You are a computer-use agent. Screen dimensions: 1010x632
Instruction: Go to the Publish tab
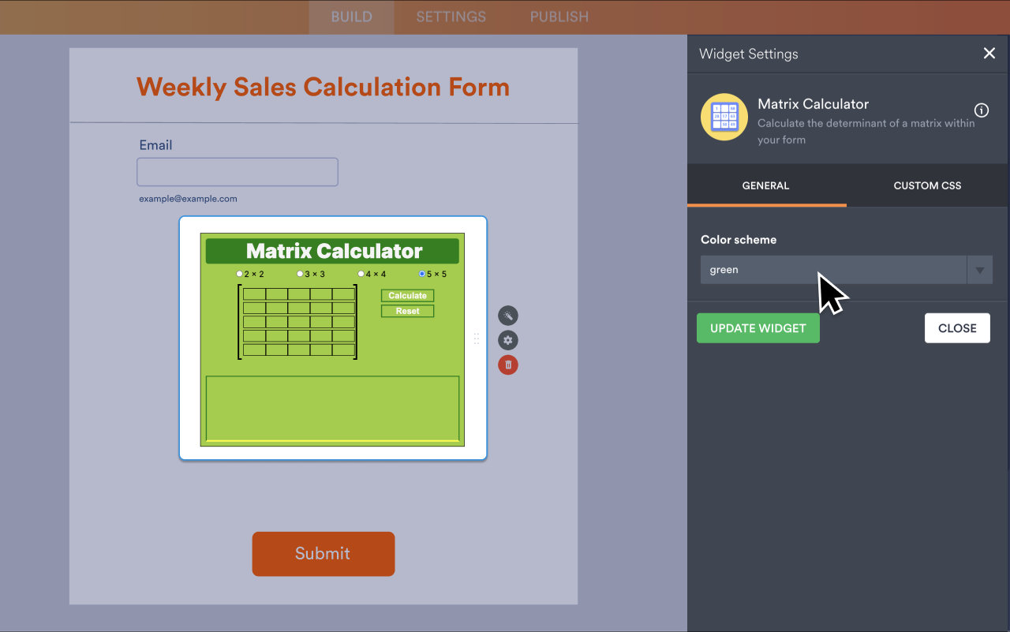click(559, 17)
